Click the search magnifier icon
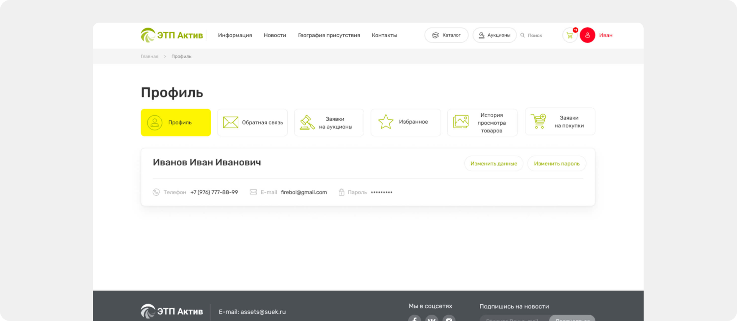This screenshot has width=737, height=321. (x=523, y=36)
